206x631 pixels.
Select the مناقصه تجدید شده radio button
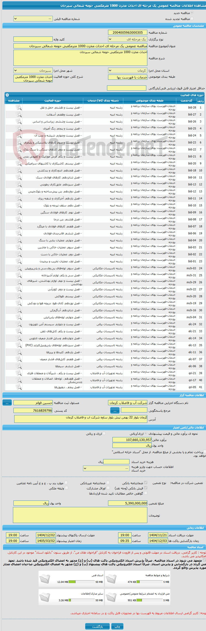coord(192,19)
